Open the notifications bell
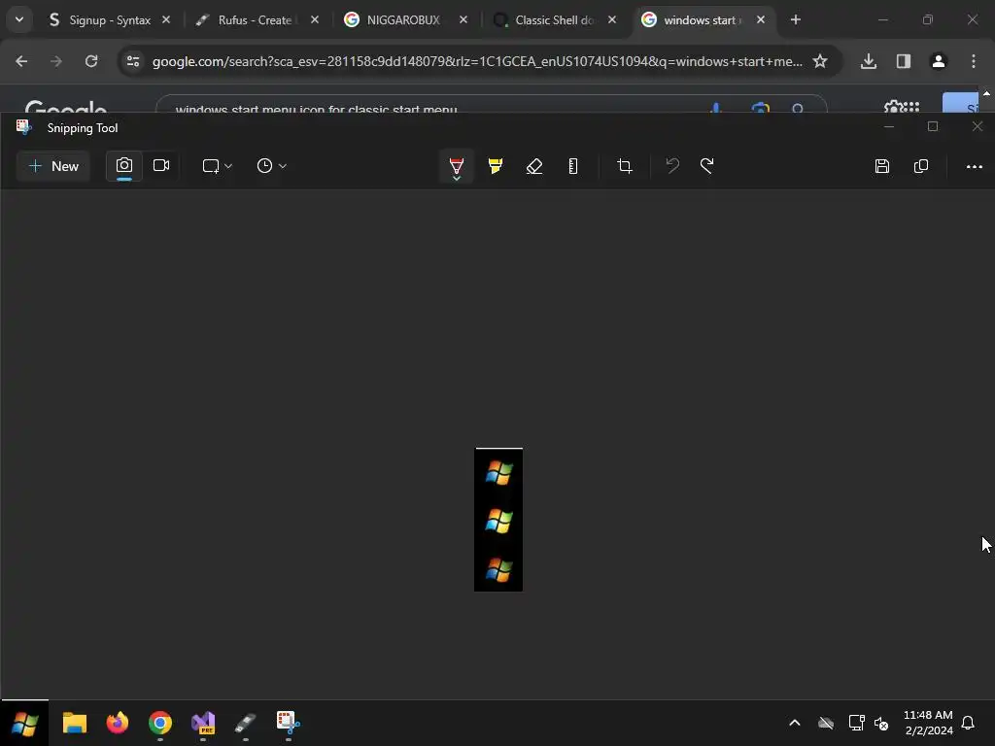995x746 pixels. [x=969, y=723]
